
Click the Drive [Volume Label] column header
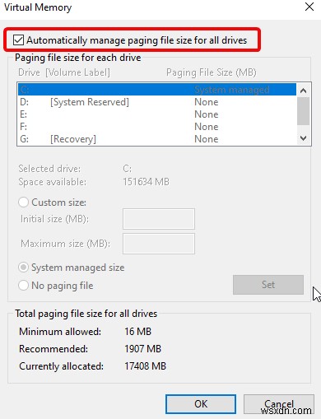(64, 72)
